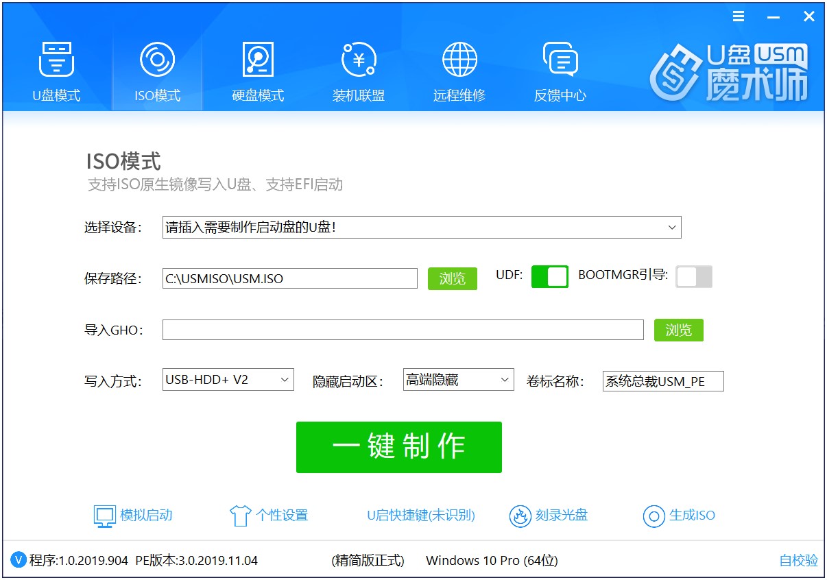Switch to 硬盘模式 hard disk icon
The height and width of the screenshot is (580, 827).
[258, 60]
